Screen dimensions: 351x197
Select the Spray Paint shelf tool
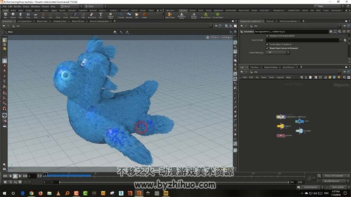pyautogui.click(x=92, y=15)
